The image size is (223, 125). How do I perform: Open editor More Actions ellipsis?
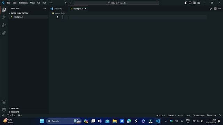220,9
